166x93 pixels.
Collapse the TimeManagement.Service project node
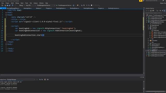[147, 22]
